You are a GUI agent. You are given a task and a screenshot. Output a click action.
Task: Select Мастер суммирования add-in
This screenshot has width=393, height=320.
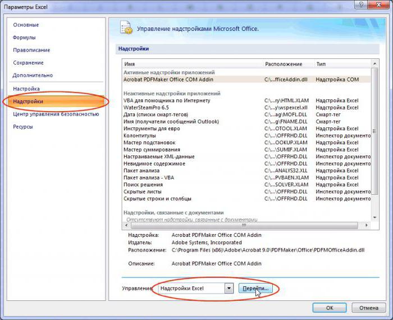tap(246, 149)
